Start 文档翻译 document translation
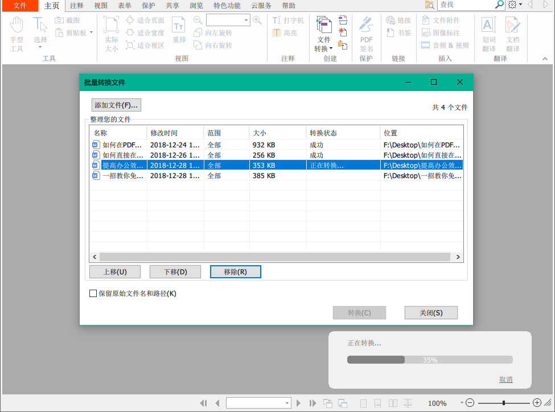 [x=513, y=31]
